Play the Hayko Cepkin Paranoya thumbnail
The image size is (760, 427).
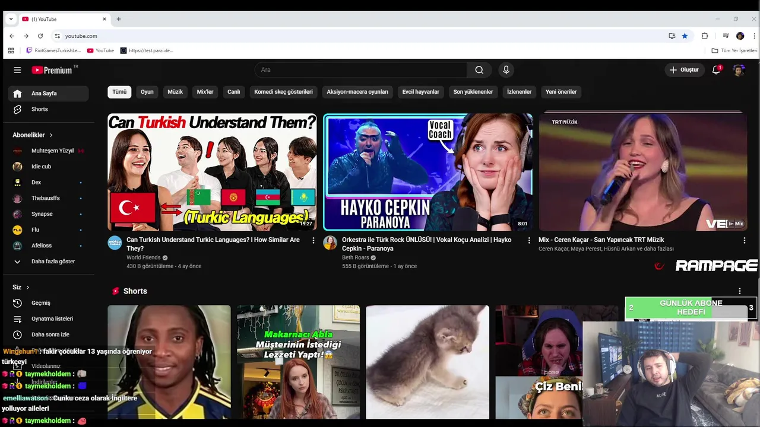pos(427,172)
